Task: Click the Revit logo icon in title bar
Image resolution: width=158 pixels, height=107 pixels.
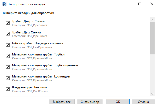Action: coord(4,4)
